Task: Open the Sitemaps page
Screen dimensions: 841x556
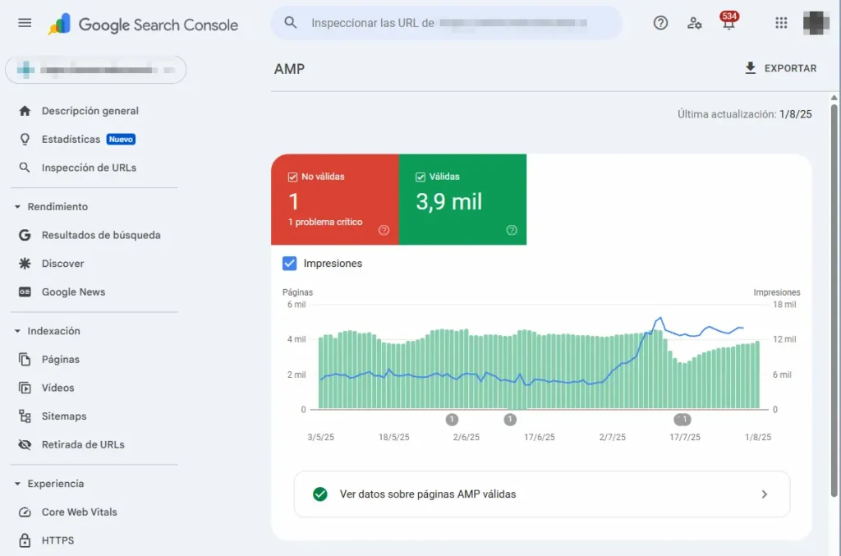Action: (64, 416)
